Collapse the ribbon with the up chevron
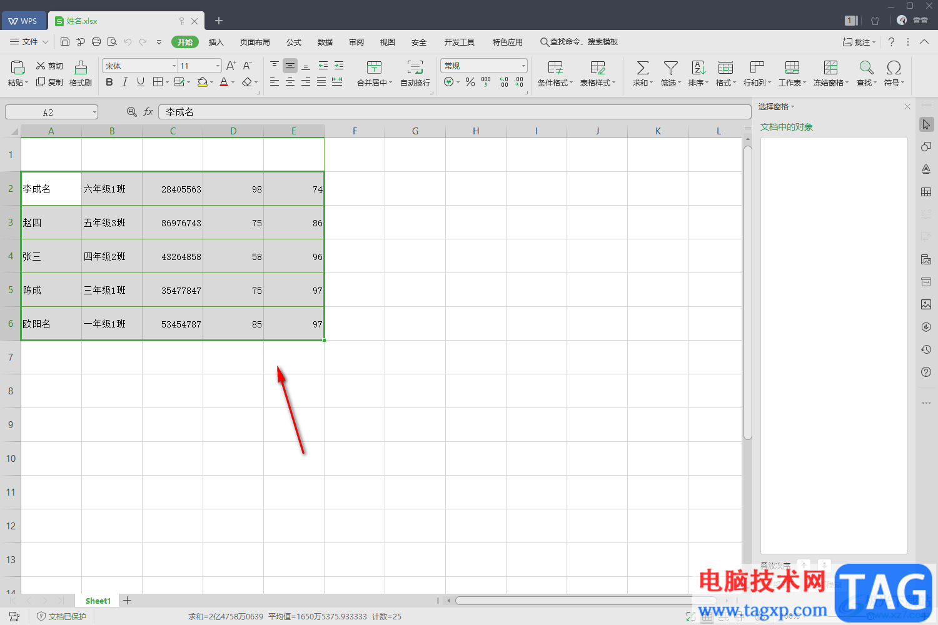This screenshot has width=938, height=625. (924, 42)
